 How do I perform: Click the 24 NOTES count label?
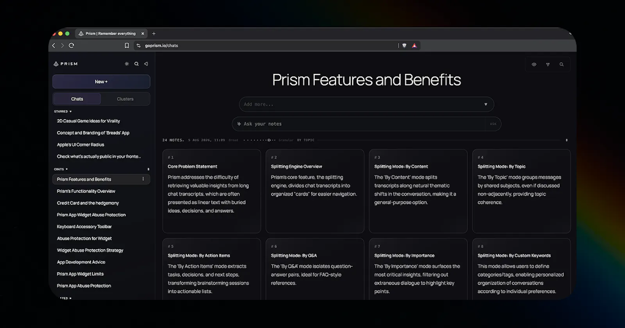(x=173, y=140)
